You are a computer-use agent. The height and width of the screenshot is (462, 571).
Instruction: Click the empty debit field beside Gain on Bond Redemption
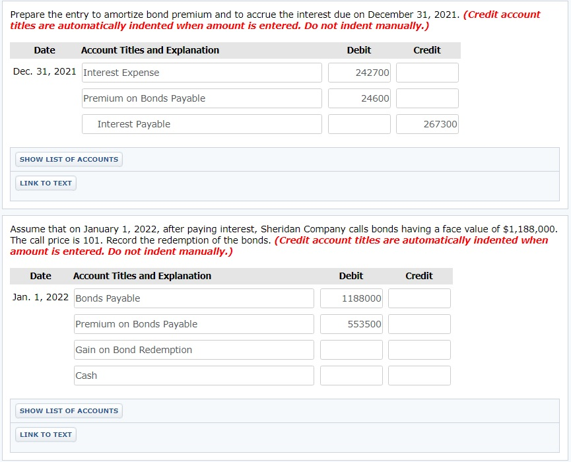pyautogui.click(x=351, y=350)
